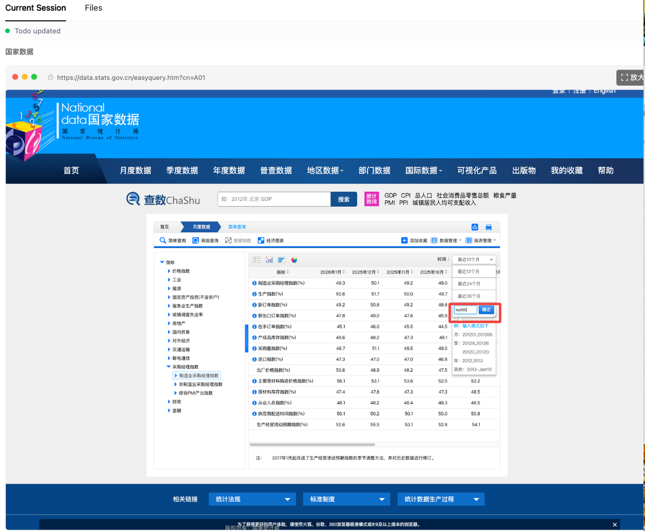The image size is (645, 531).
Task: Switch to horizontal bar chart view icon
Action: 282,260
